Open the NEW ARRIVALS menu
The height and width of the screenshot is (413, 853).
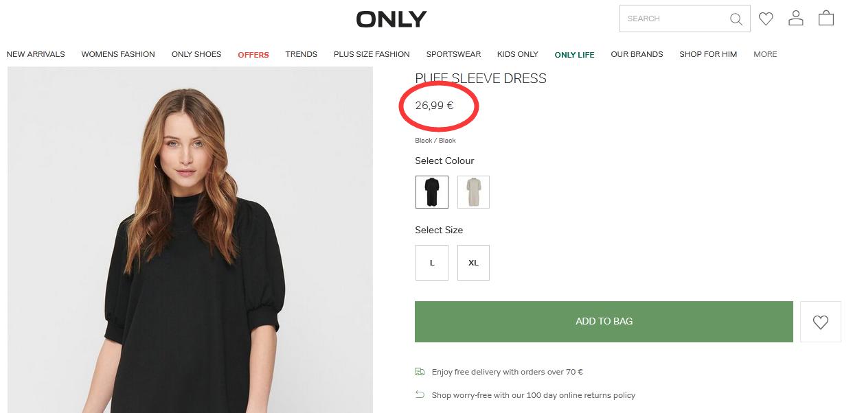pyautogui.click(x=36, y=54)
